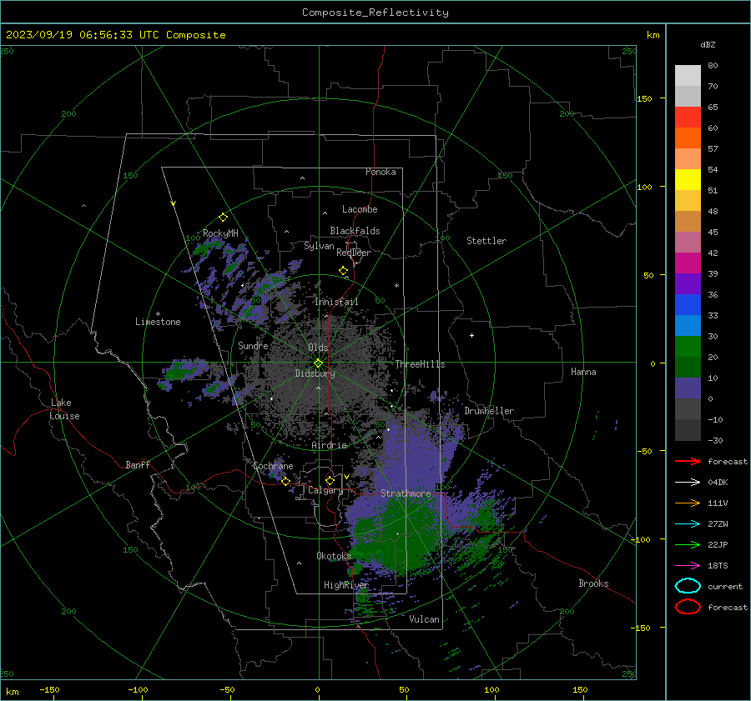The width and height of the screenshot is (751, 701).
Task: Click the 80 dBZ scale value
Action: [713, 66]
